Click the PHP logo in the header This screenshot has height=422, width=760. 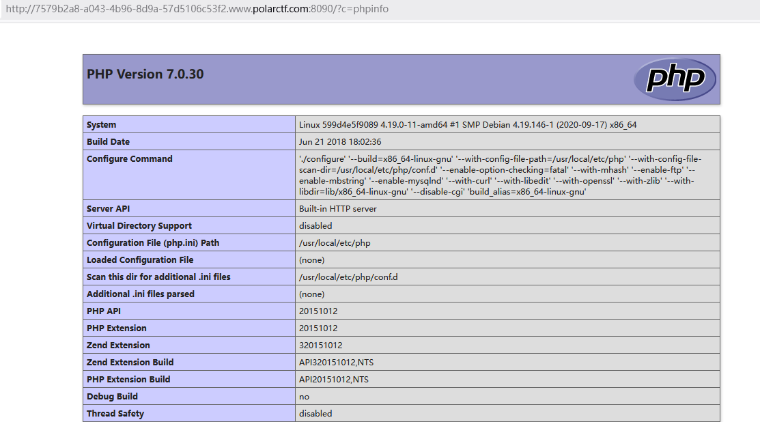tap(675, 79)
